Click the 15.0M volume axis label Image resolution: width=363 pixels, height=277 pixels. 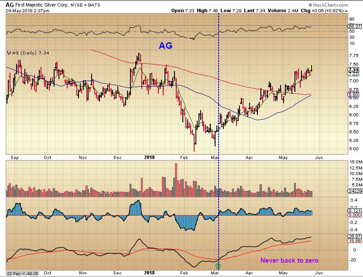click(x=356, y=162)
